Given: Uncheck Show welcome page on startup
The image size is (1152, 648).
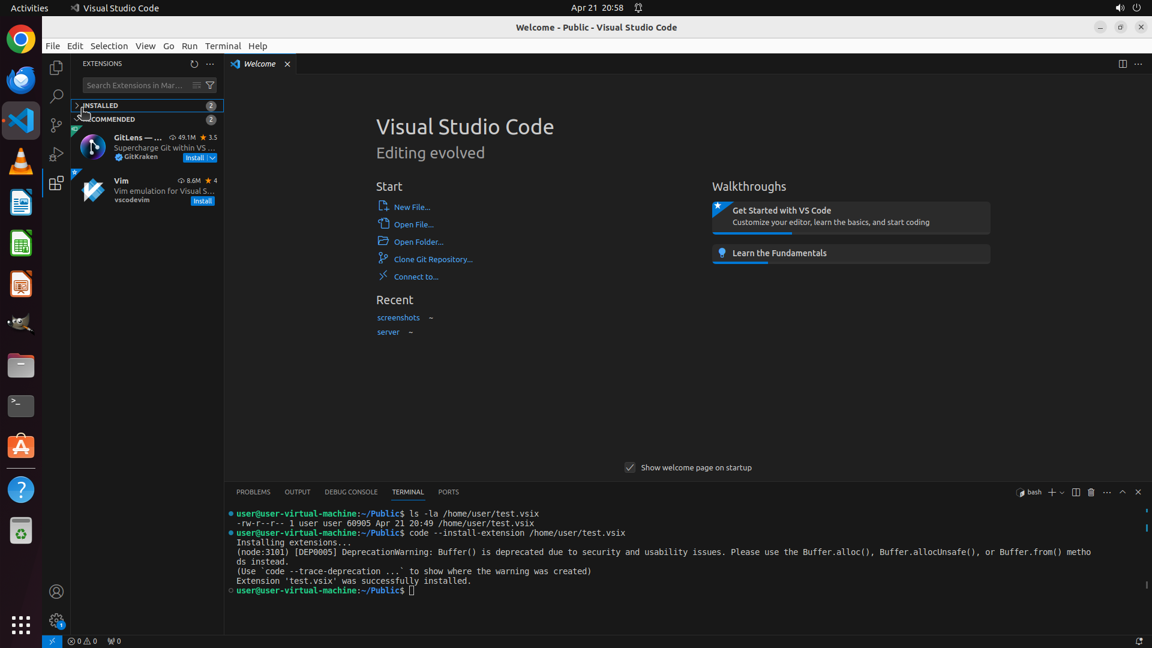Looking at the screenshot, I should (629, 467).
